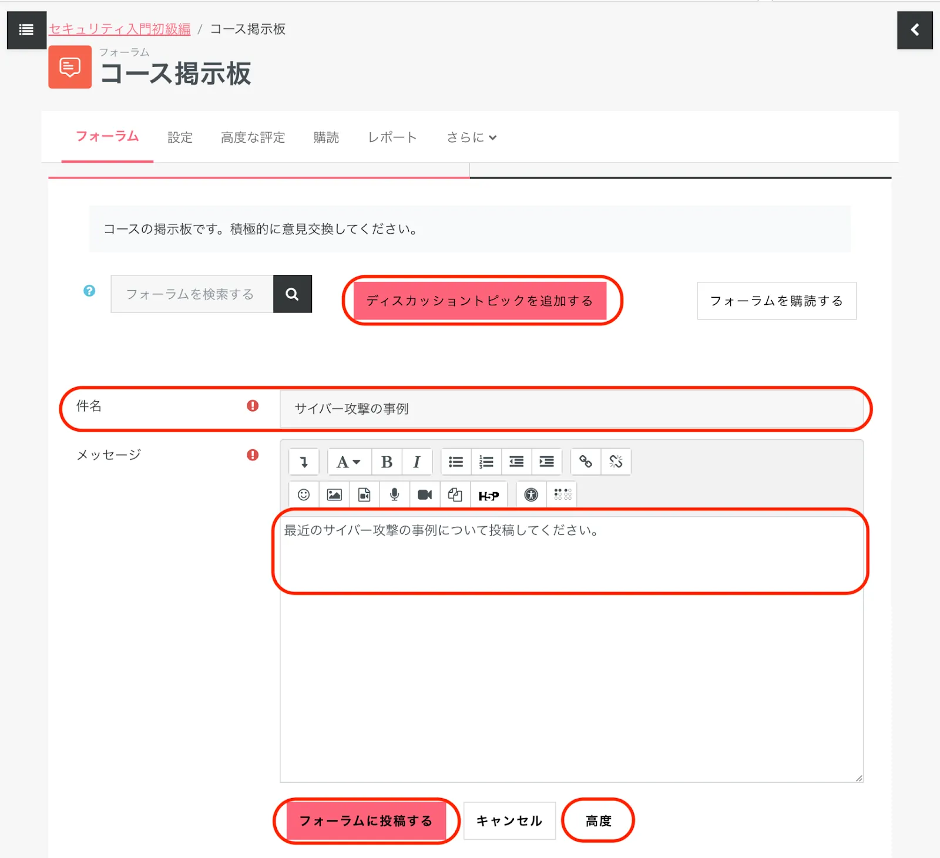Image resolution: width=940 pixels, height=858 pixels.
Task: Toggle italic text formatting
Action: tap(417, 462)
